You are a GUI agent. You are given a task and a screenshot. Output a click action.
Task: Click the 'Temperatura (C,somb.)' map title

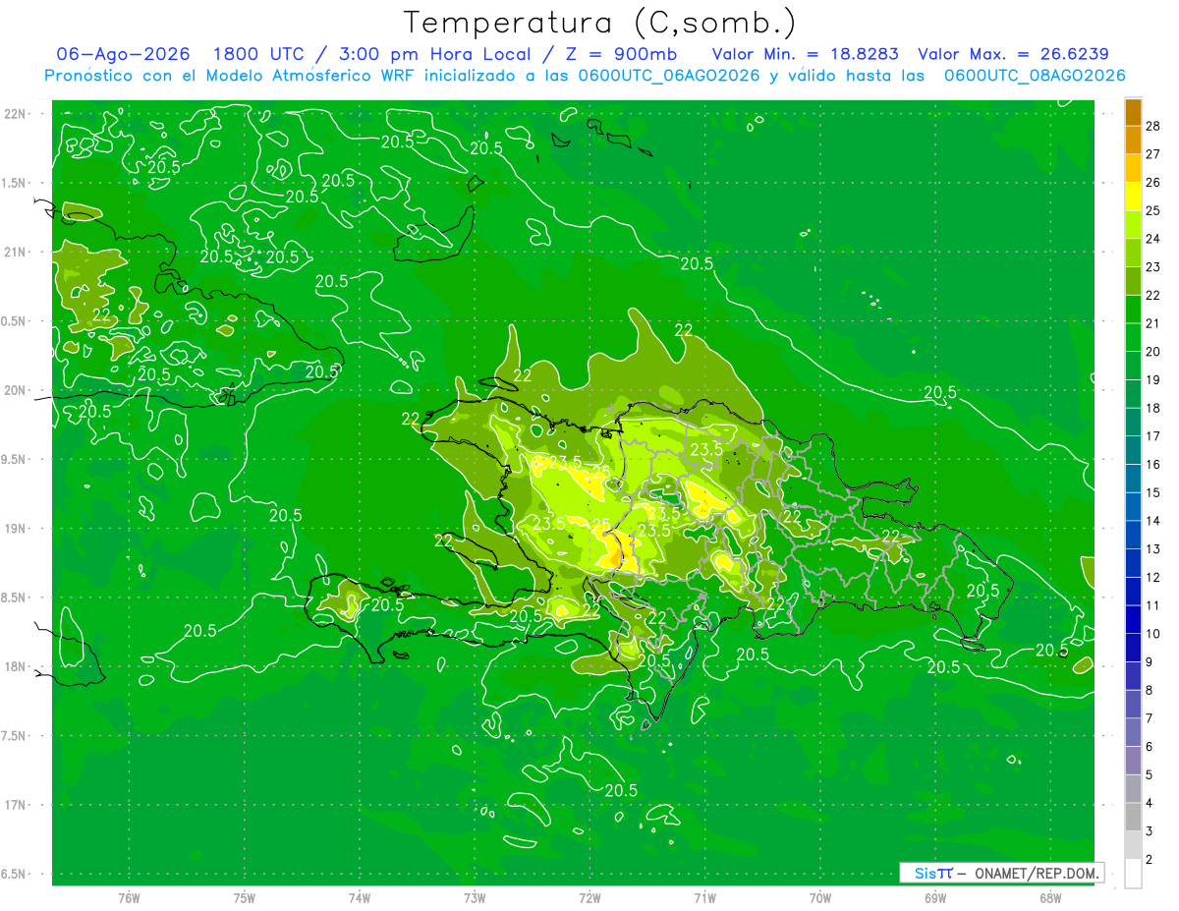(x=599, y=23)
